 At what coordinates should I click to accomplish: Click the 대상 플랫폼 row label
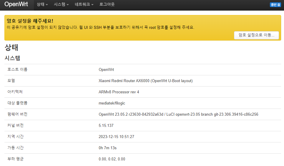(17, 103)
